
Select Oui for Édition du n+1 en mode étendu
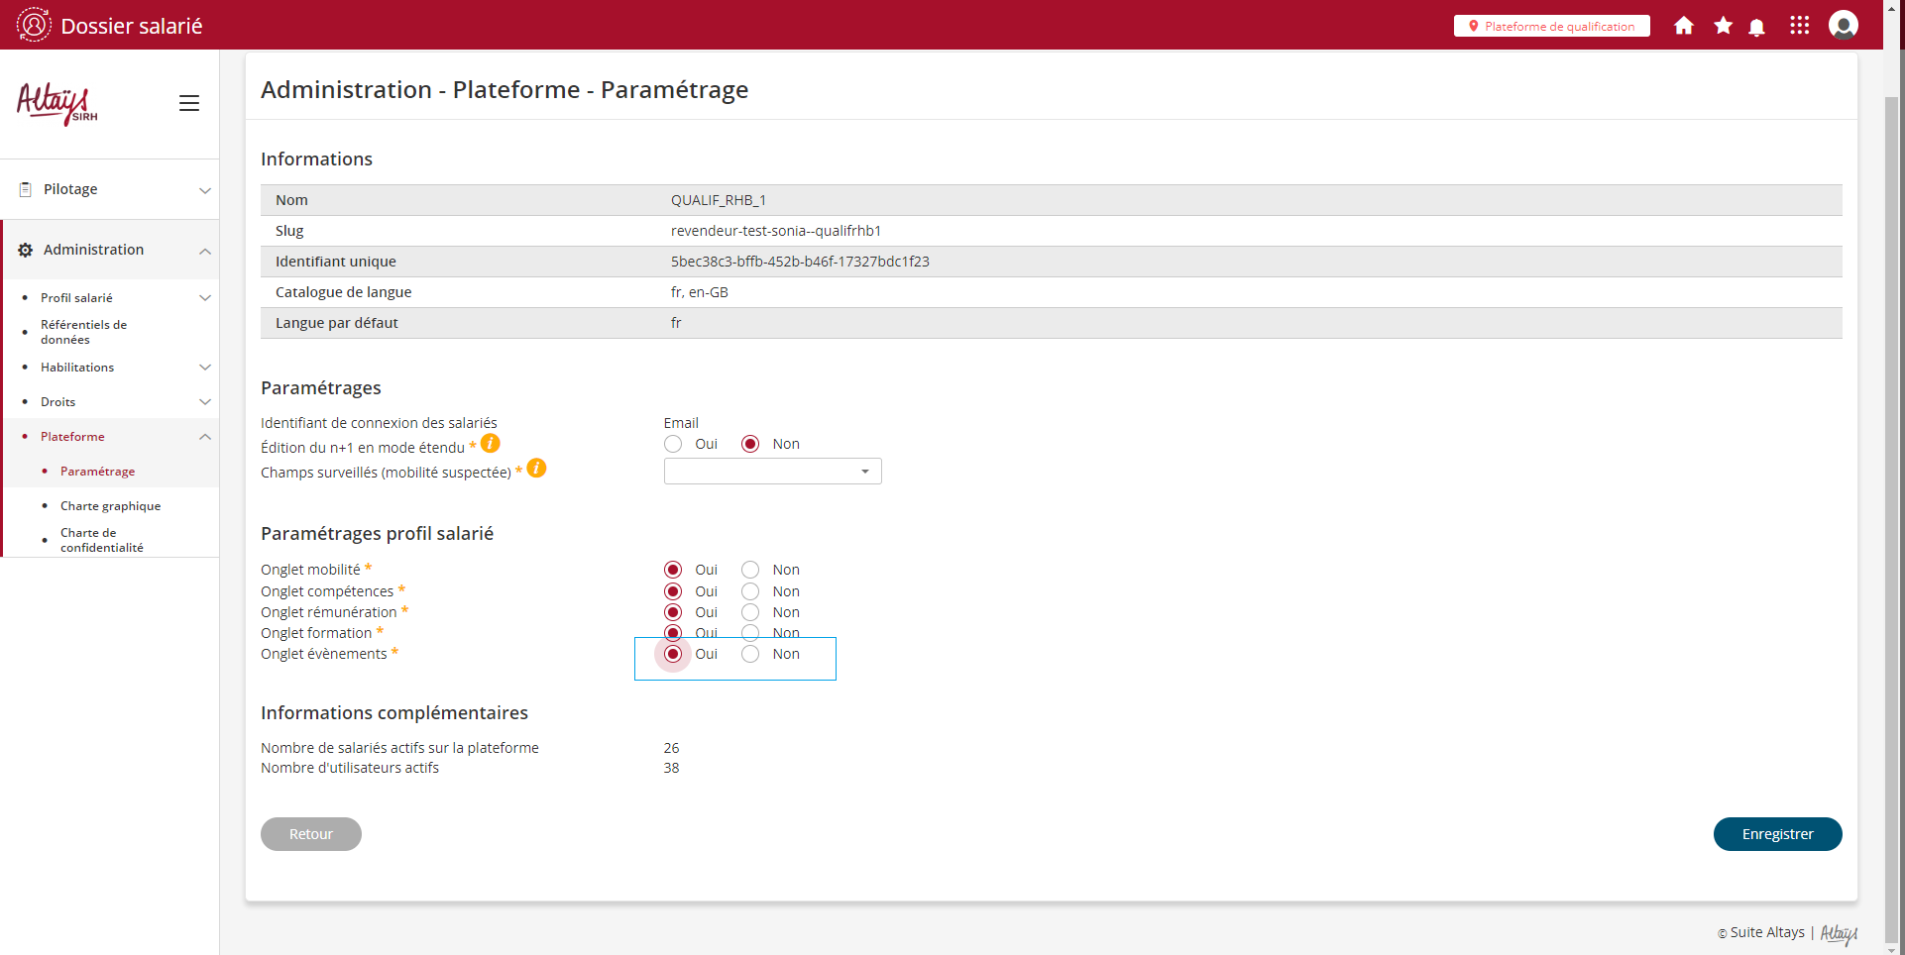673,444
